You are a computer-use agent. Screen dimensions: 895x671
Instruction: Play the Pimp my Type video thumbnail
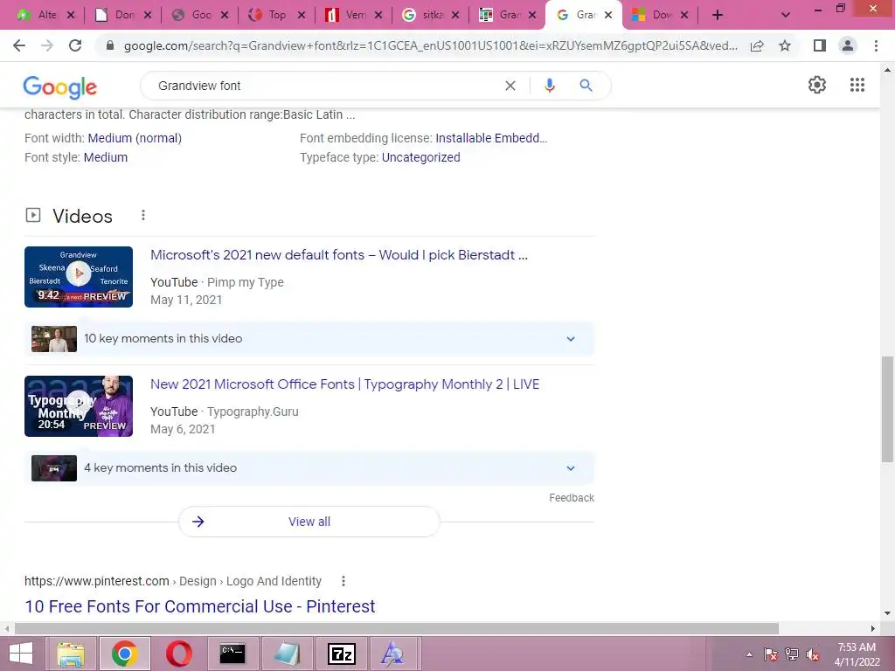pyautogui.click(x=79, y=277)
